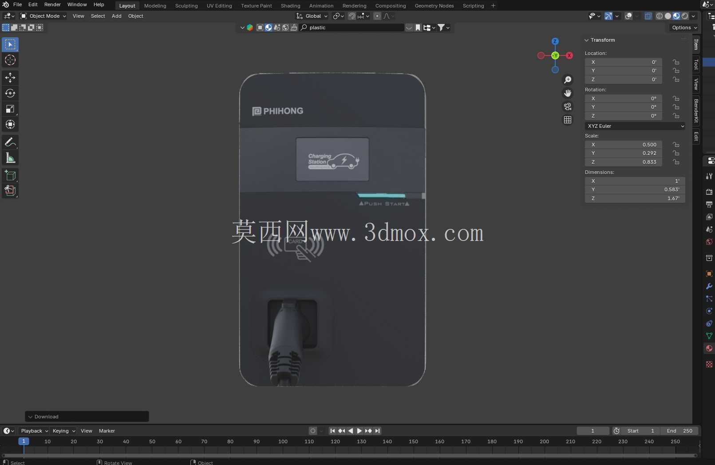Open the viewport shading options arrow
This screenshot has width=715, height=465.
[x=694, y=16]
